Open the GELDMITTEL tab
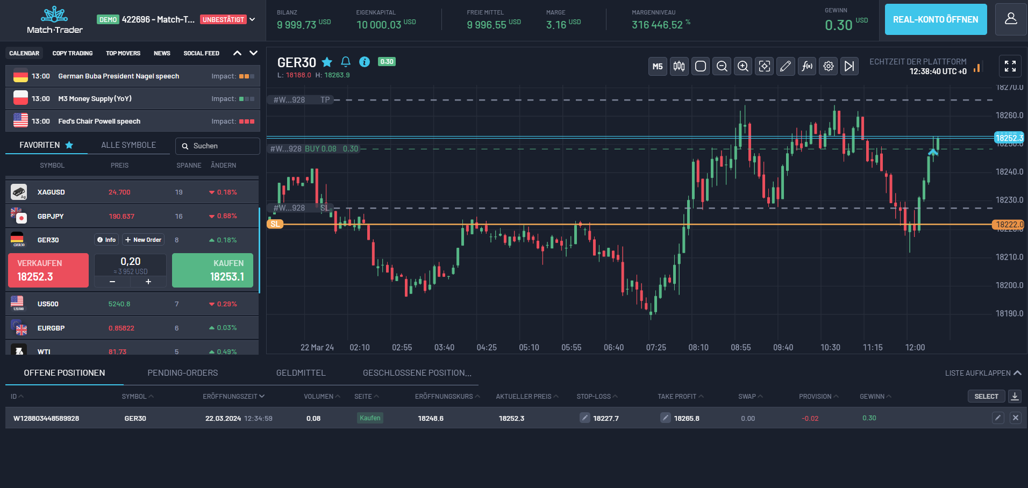Screen dimensions: 1028x488 (x=301, y=373)
